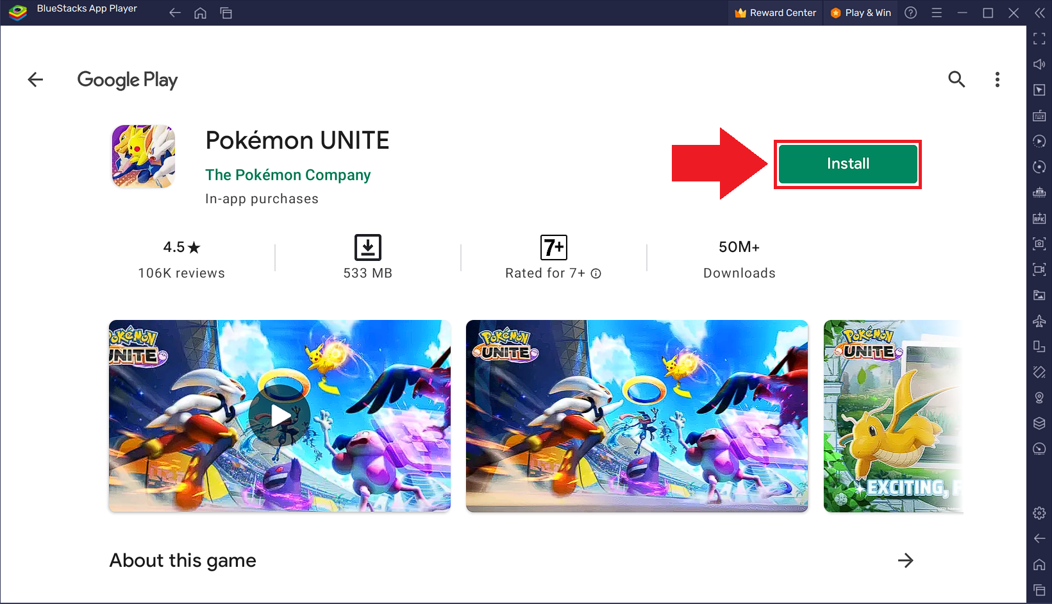Image resolution: width=1052 pixels, height=604 pixels.
Task: Select the Install APK sidebar icon
Action: (1040, 218)
